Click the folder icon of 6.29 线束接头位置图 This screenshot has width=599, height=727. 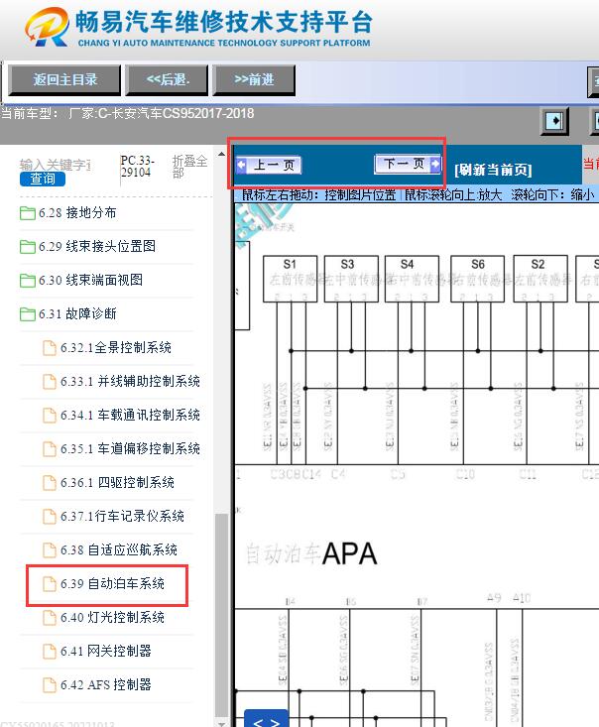tap(28, 247)
